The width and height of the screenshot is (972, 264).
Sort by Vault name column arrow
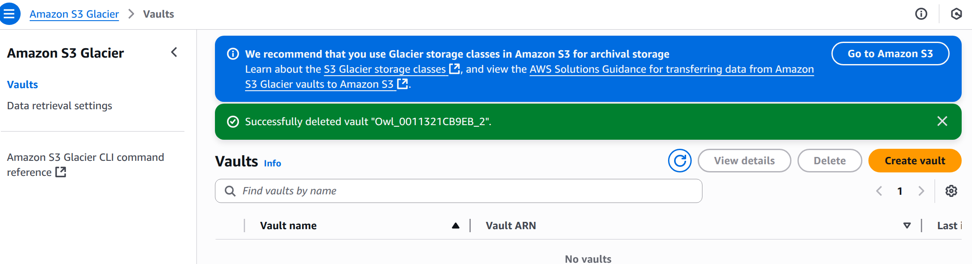tap(456, 226)
